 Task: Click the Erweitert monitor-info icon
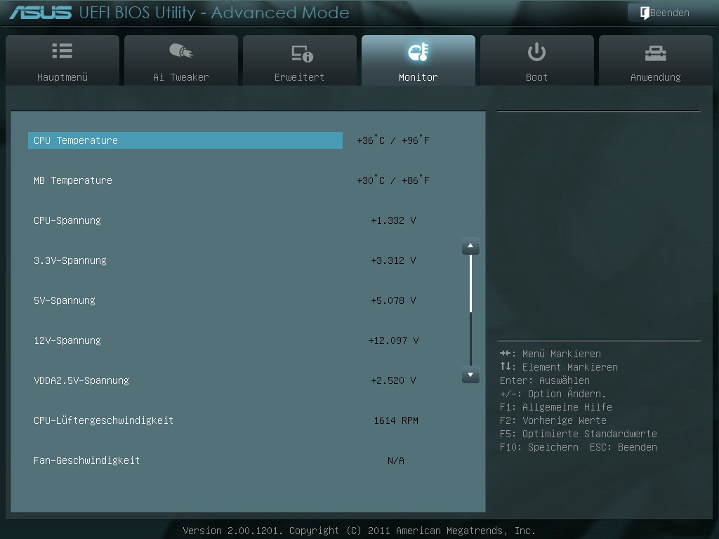pyautogui.click(x=302, y=53)
